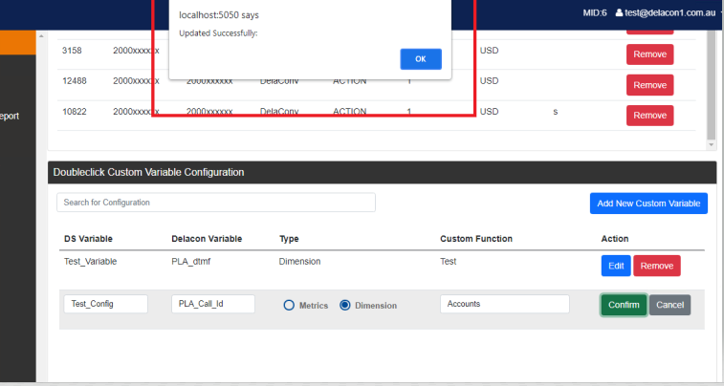Viewport: 724px width, 386px height.
Task: Click Add New Custom Variable button
Action: 648,204
